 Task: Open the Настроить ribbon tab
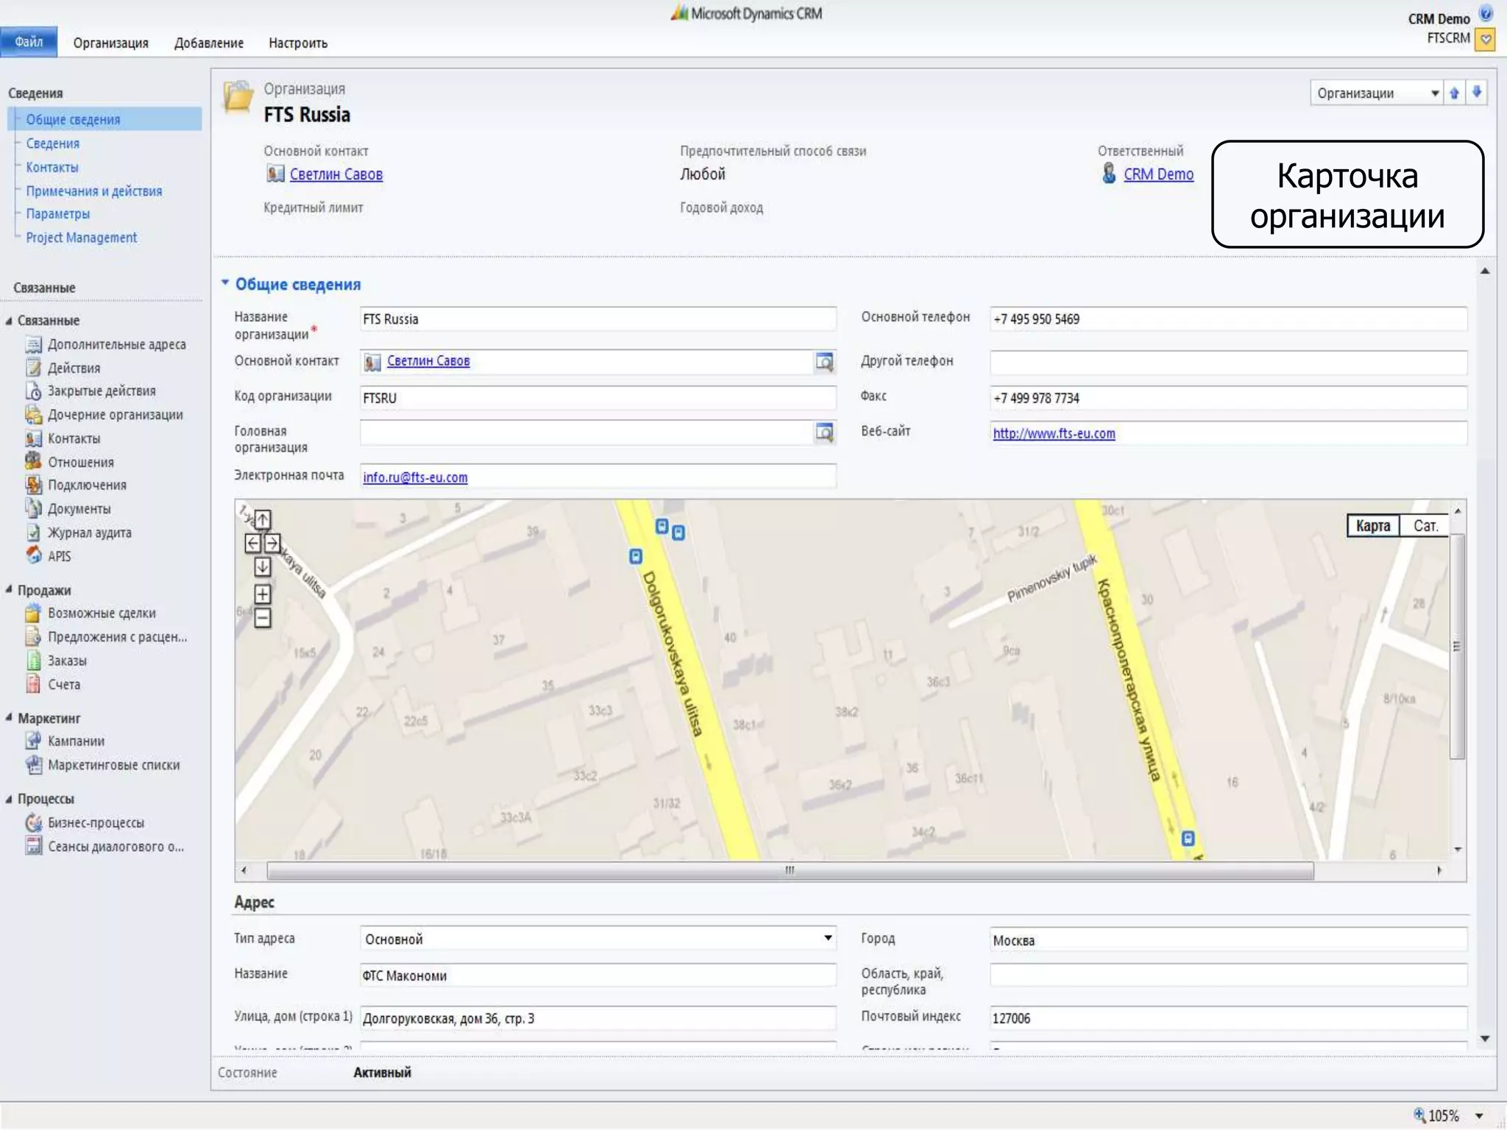coord(298,43)
